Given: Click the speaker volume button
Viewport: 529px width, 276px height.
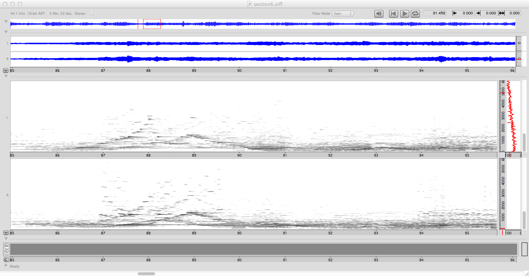Looking at the screenshot, I should click(x=379, y=14).
